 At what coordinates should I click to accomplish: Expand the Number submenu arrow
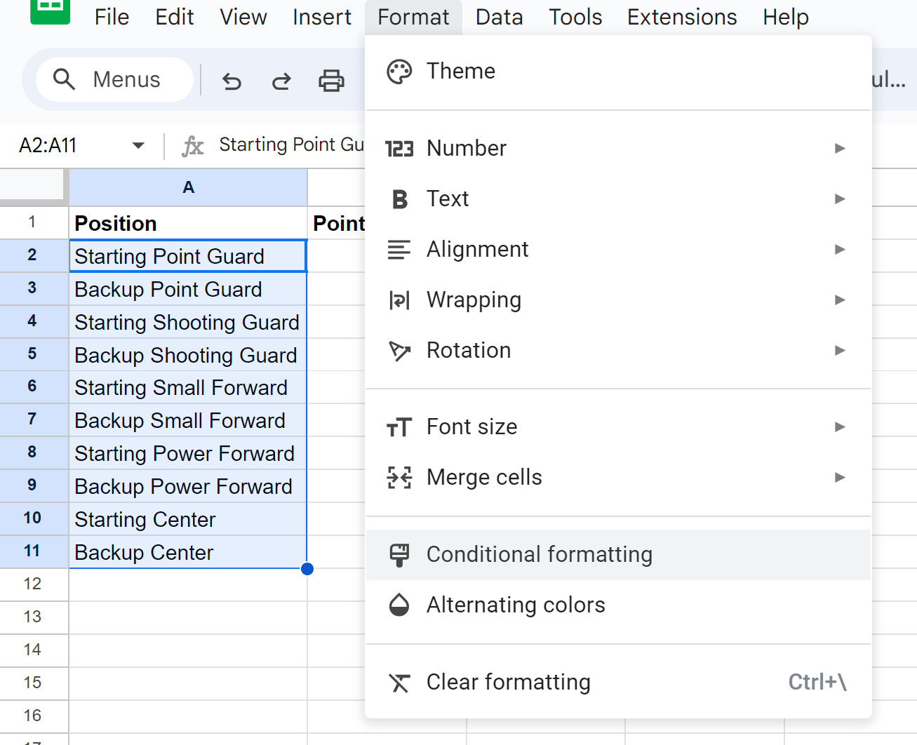pos(840,148)
